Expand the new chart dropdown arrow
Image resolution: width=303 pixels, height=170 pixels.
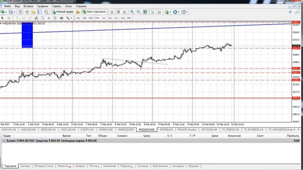click(x=6, y=12)
